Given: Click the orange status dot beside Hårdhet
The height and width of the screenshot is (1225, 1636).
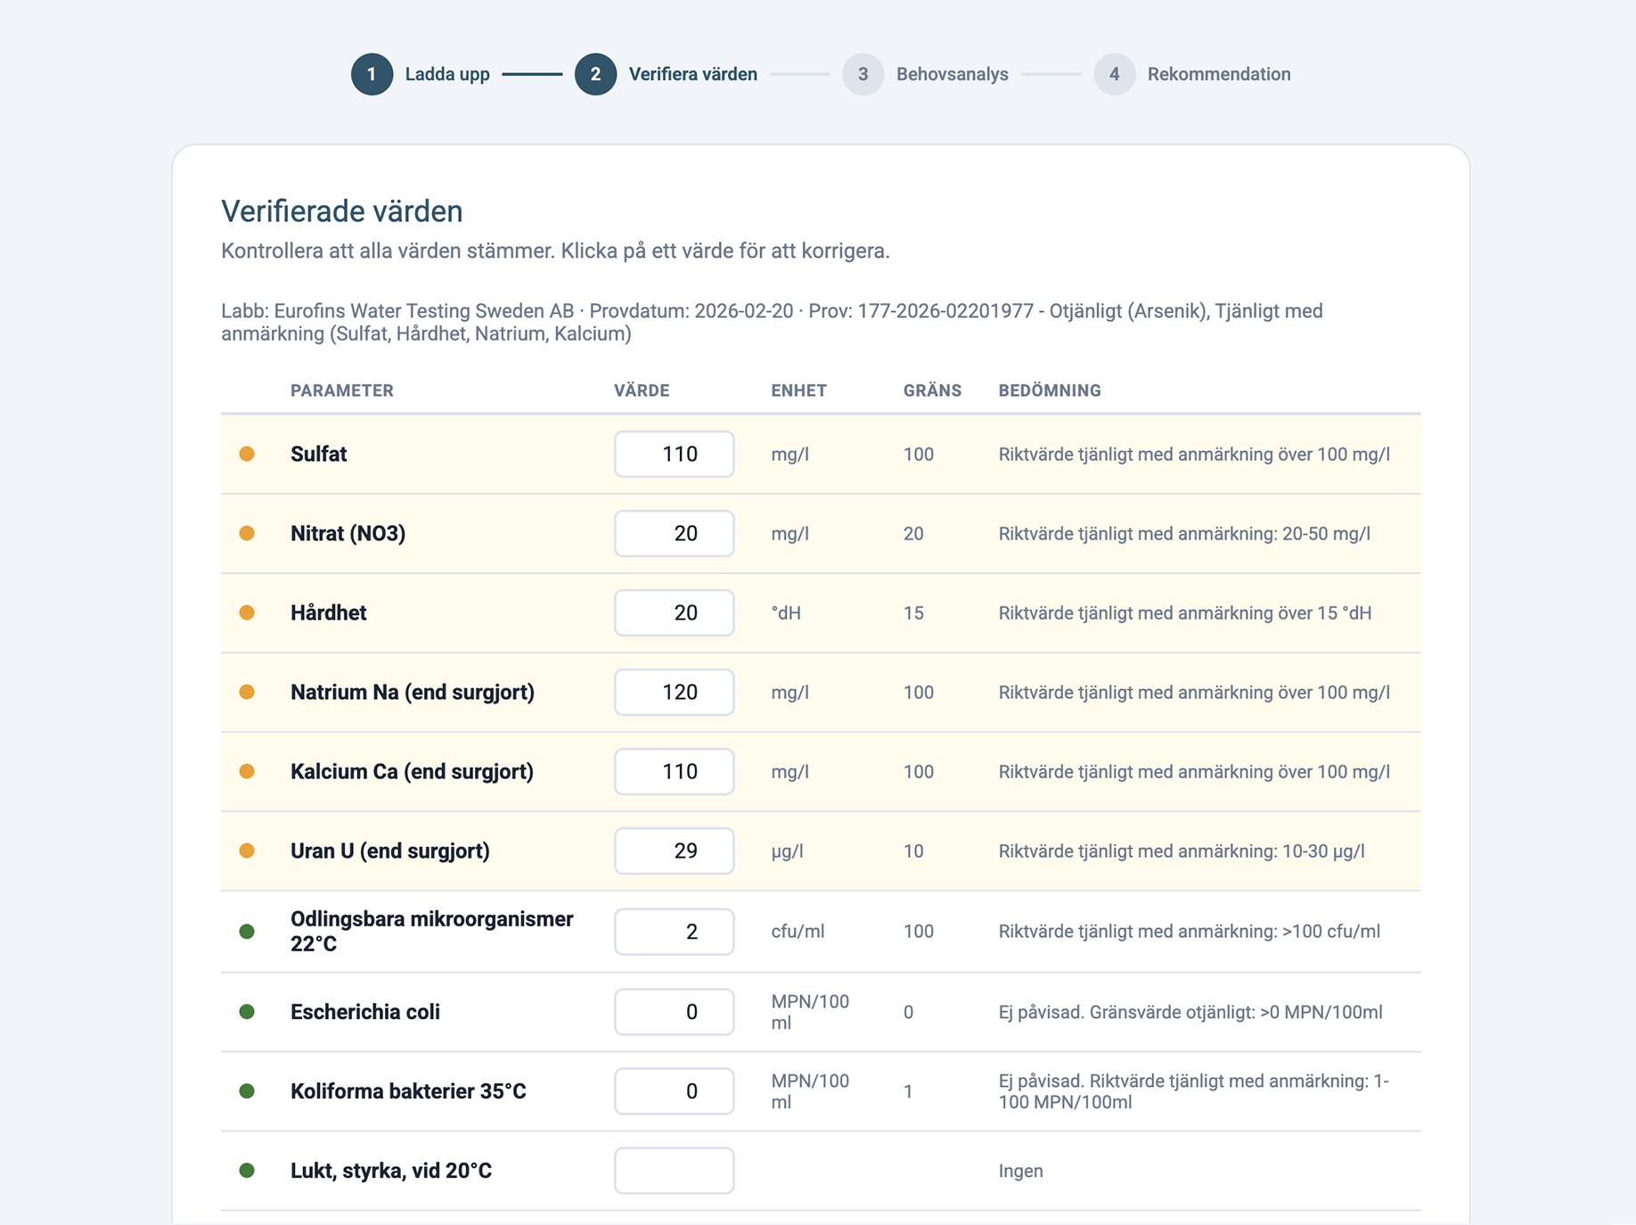Looking at the screenshot, I should tap(247, 612).
